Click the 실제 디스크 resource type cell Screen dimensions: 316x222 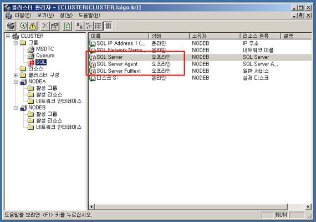[256, 78]
